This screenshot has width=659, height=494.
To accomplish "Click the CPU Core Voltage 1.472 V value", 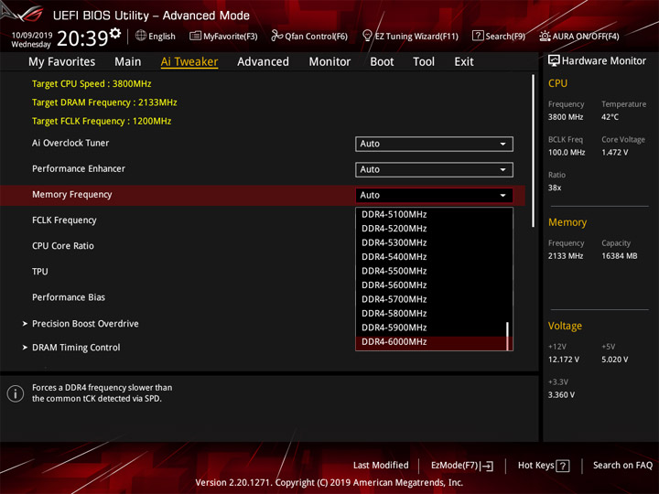I will [x=614, y=153].
